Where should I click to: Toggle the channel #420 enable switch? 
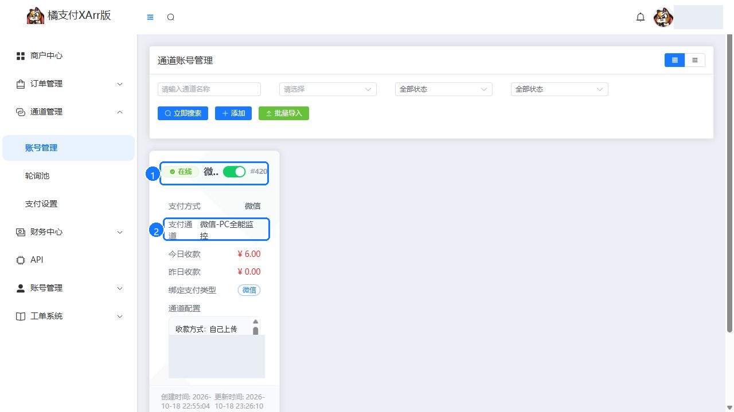234,172
